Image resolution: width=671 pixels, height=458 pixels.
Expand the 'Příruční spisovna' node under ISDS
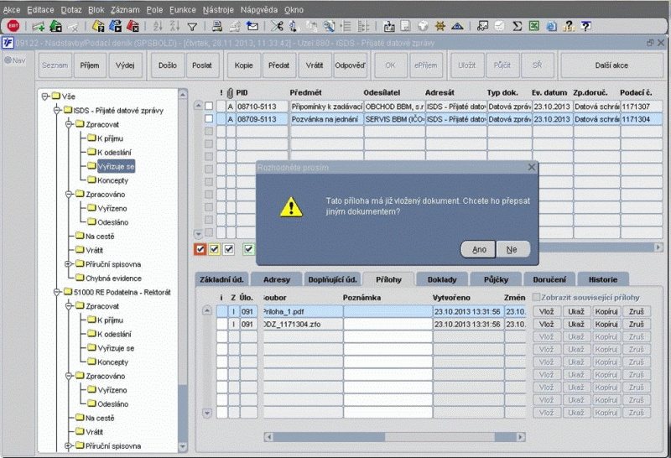66,264
